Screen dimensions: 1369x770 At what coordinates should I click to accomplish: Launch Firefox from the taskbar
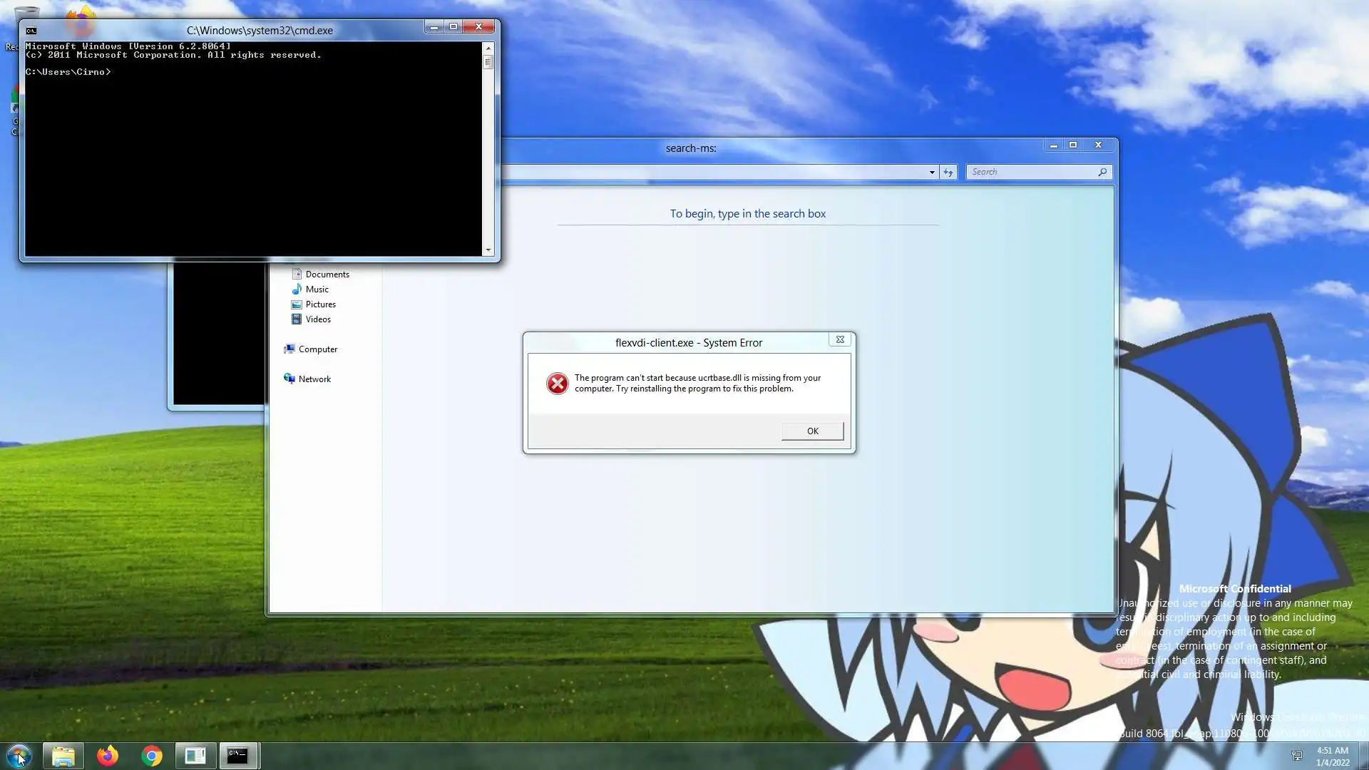point(108,756)
